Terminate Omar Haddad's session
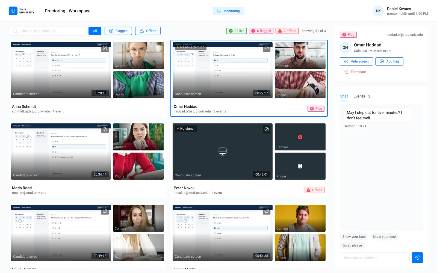Screen dimensions: 437x273 [355, 72]
